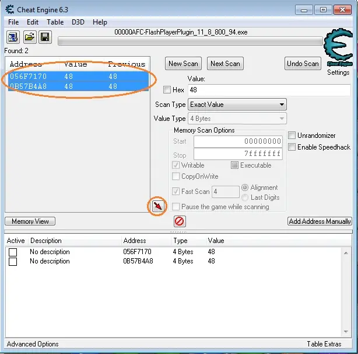Open Settings via the Cheat Engine logo
This screenshot has width=358, height=354.
click(339, 47)
